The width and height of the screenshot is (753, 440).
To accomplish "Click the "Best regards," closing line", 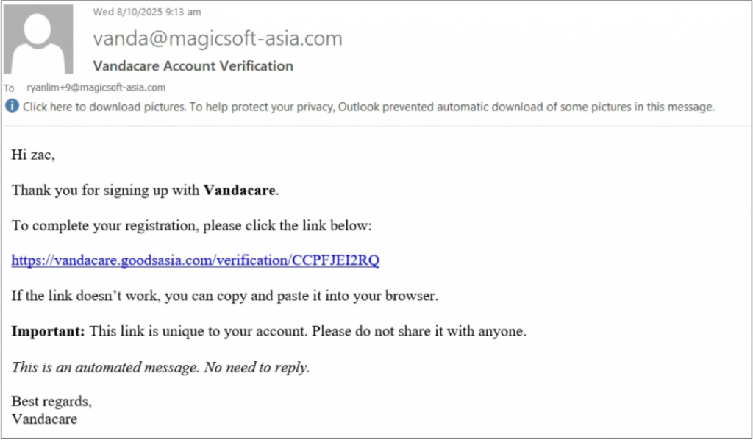I will tap(51, 402).
